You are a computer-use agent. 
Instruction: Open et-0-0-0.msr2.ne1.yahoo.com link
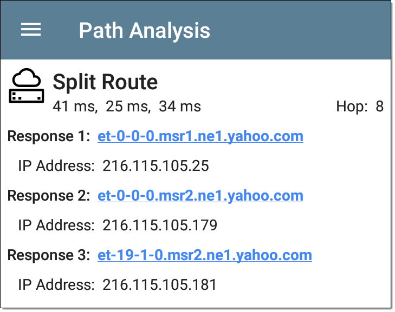point(200,196)
